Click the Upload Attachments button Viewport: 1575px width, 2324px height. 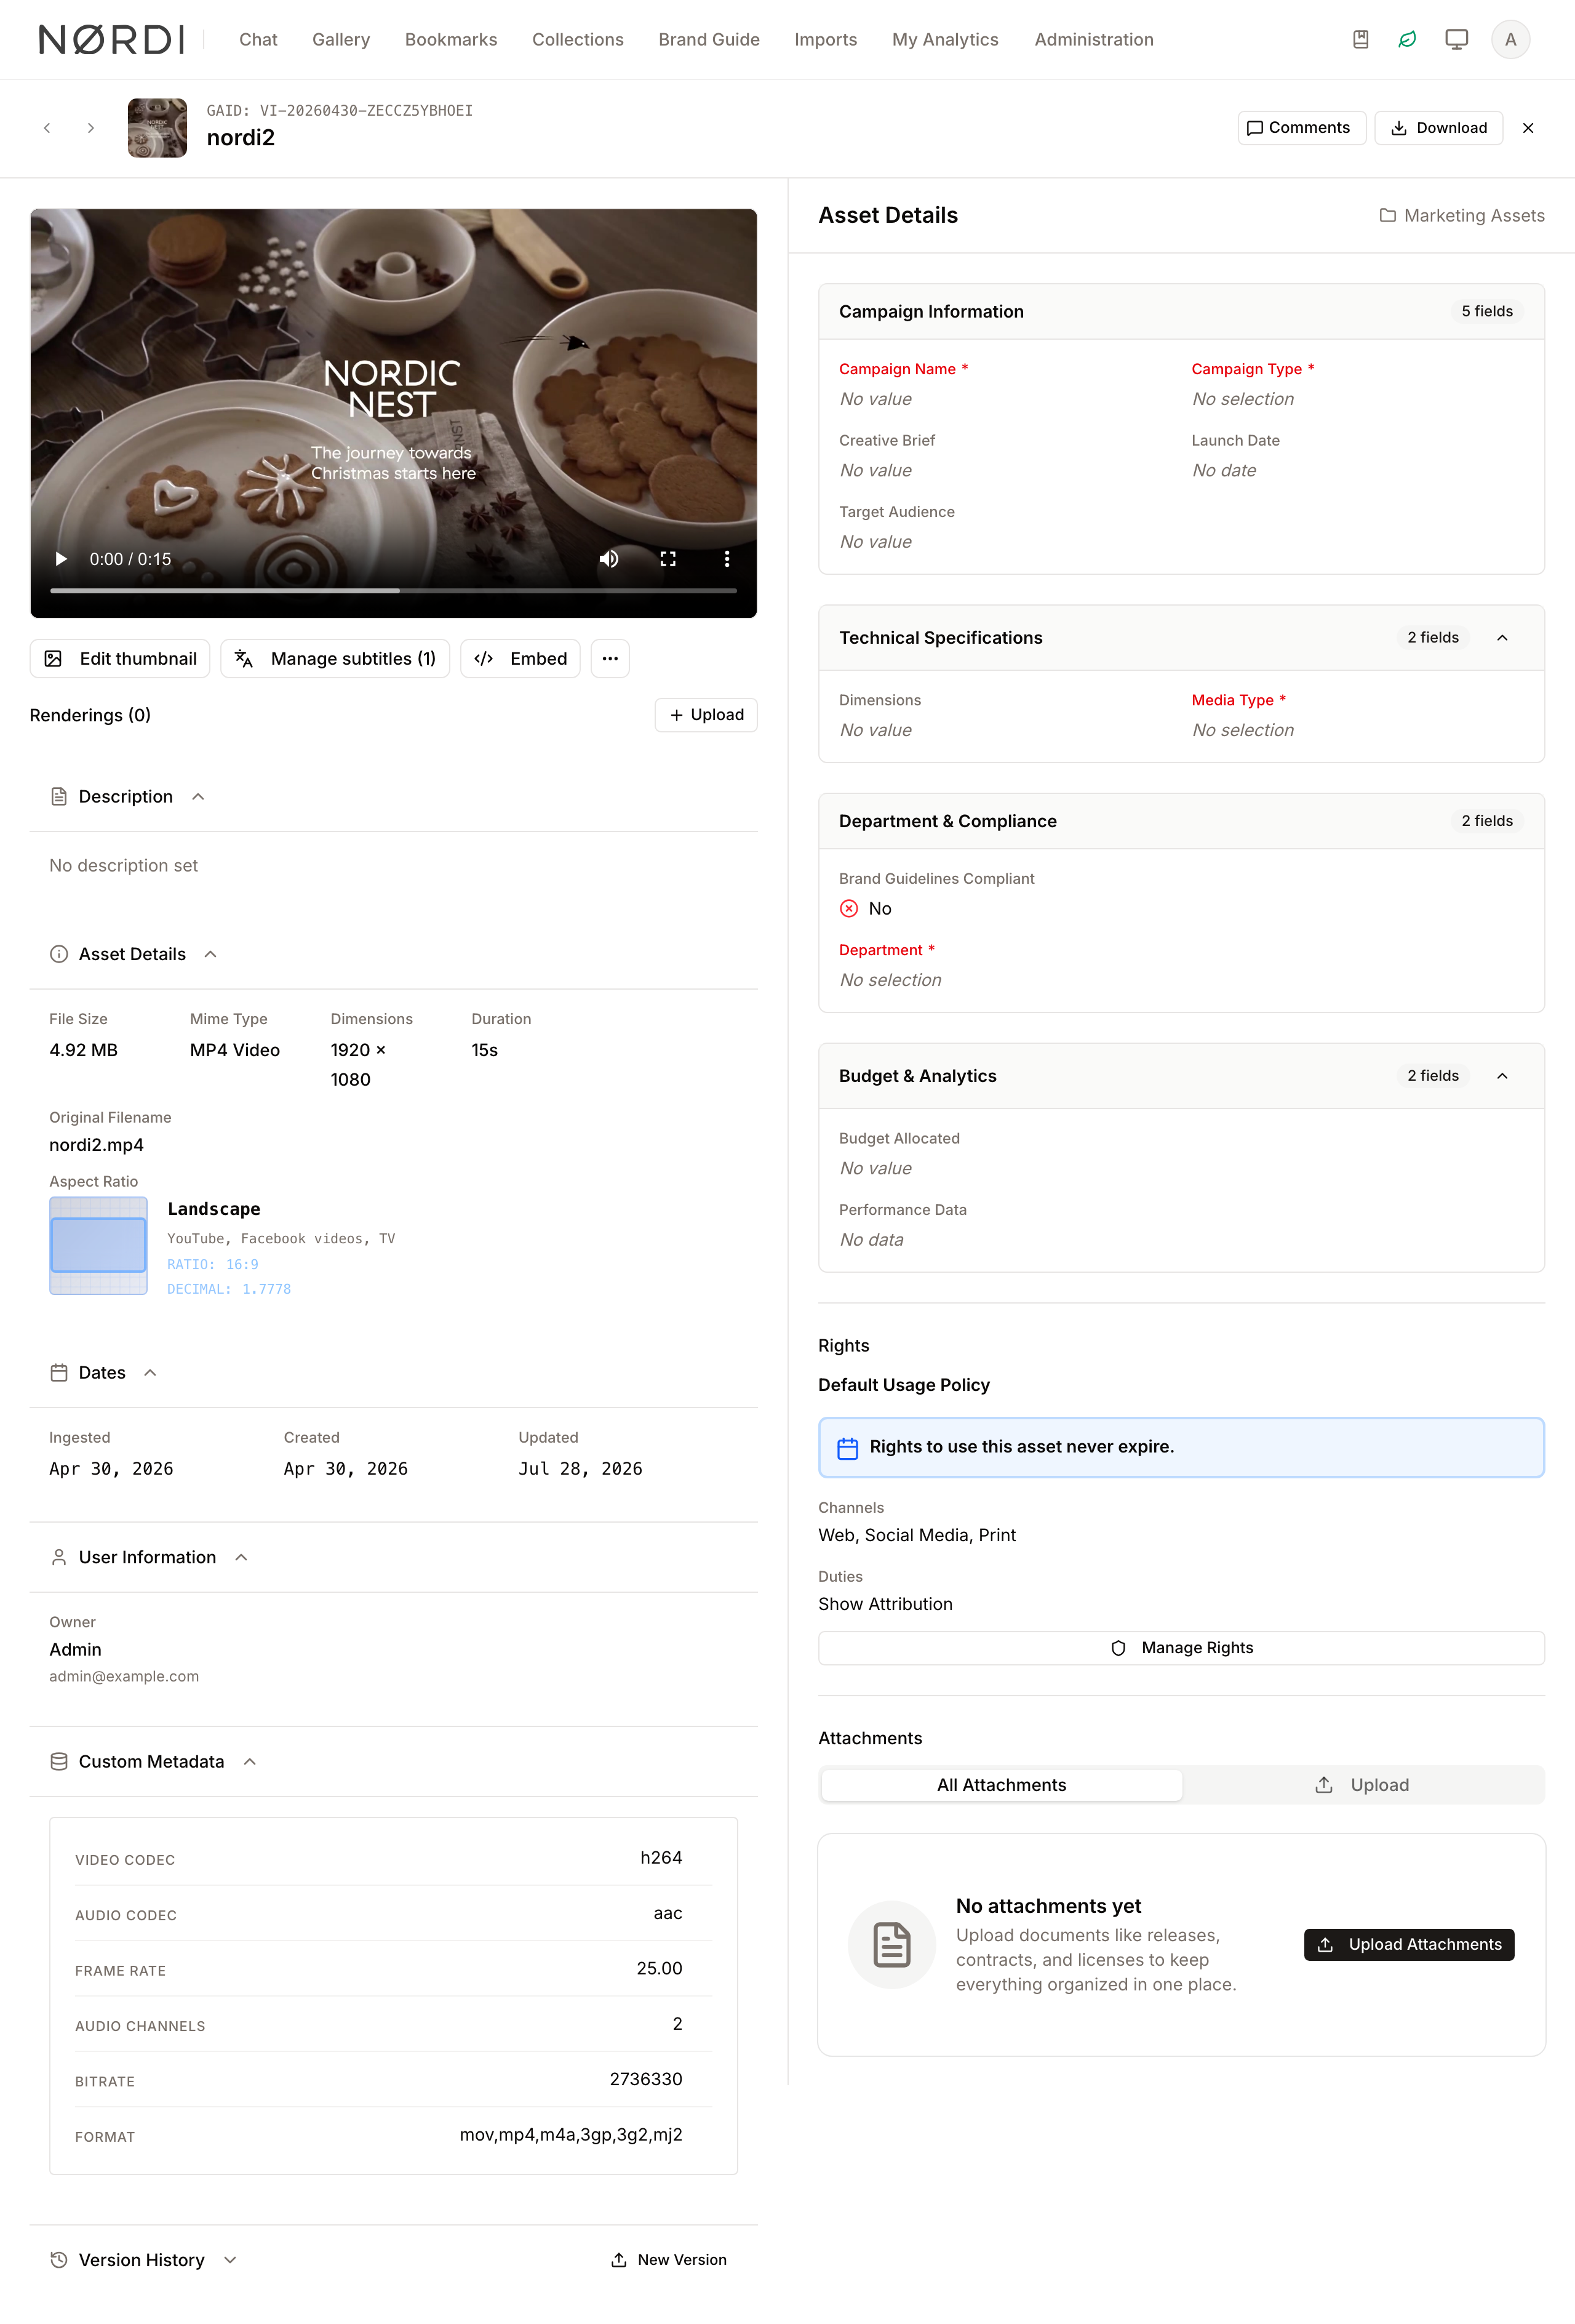(1409, 1944)
